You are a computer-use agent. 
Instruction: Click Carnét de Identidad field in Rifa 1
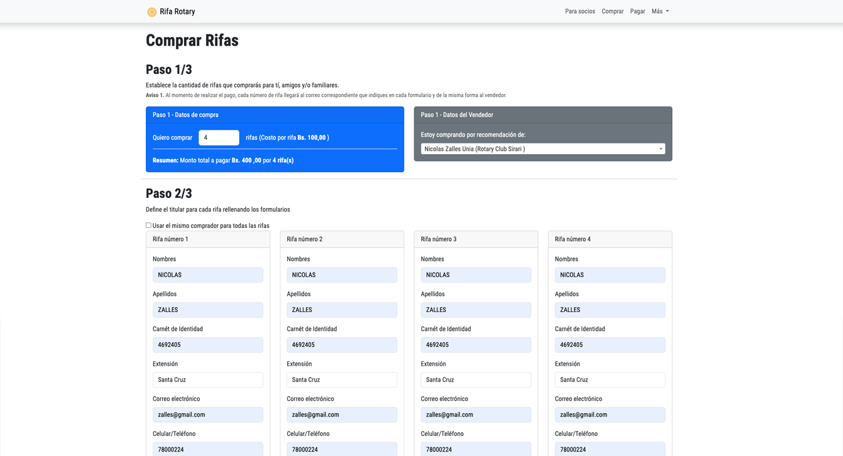[x=208, y=345]
